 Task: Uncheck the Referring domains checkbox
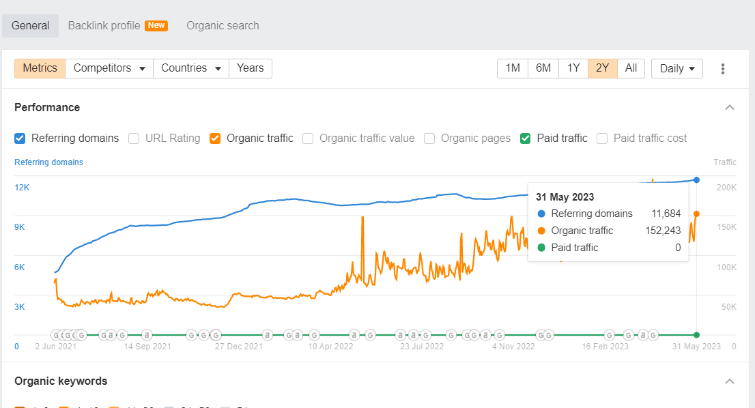(x=20, y=139)
